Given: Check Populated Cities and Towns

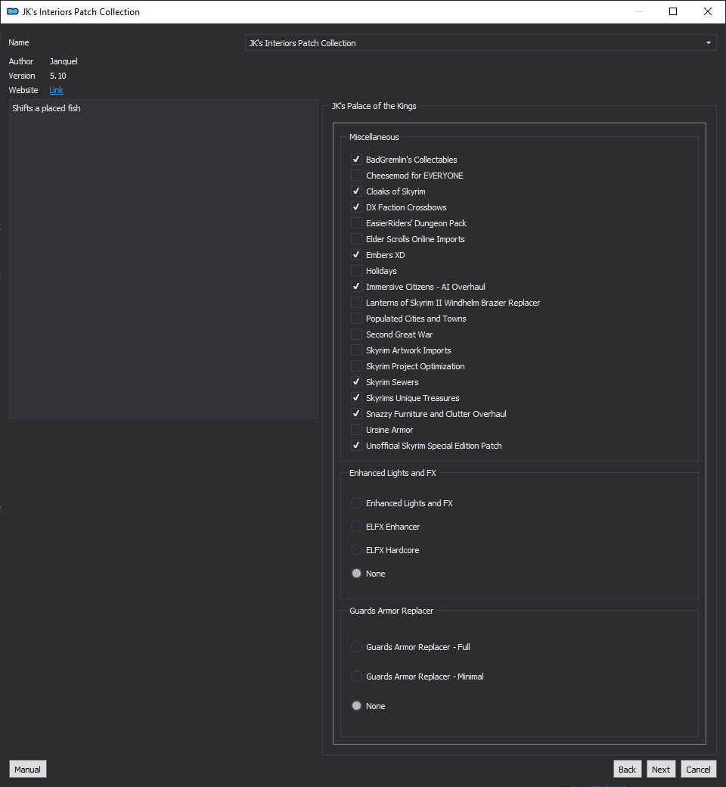Looking at the screenshot, I should (356, 319).
